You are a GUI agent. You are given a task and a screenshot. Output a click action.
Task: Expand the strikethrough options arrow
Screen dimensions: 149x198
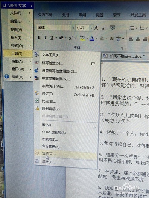click(x=66, y=38)
